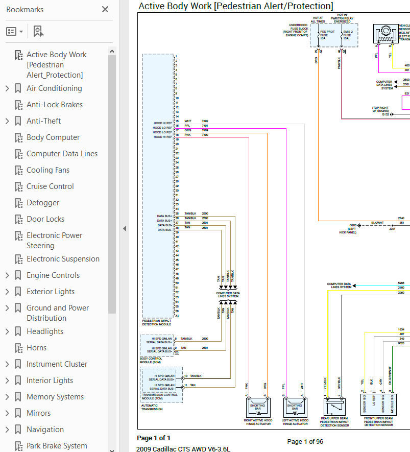Expand the Air Conditioning bookmark
Viewport: 410px width, 452px height.
pyautogui.click(x=7, y=88)
